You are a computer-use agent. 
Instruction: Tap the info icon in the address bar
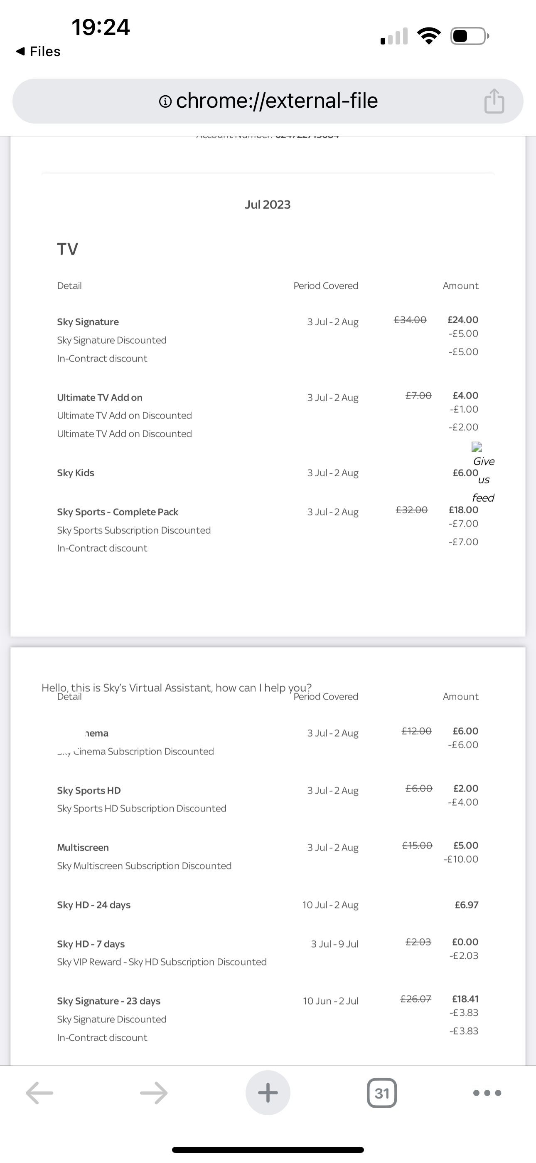click(165, 101)
